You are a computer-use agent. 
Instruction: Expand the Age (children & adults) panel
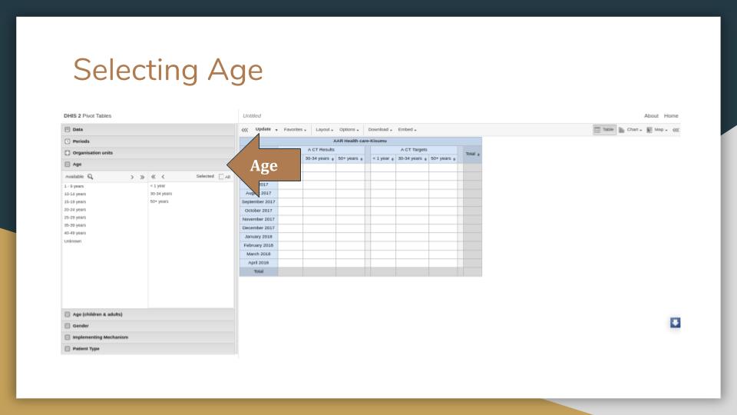148,314
